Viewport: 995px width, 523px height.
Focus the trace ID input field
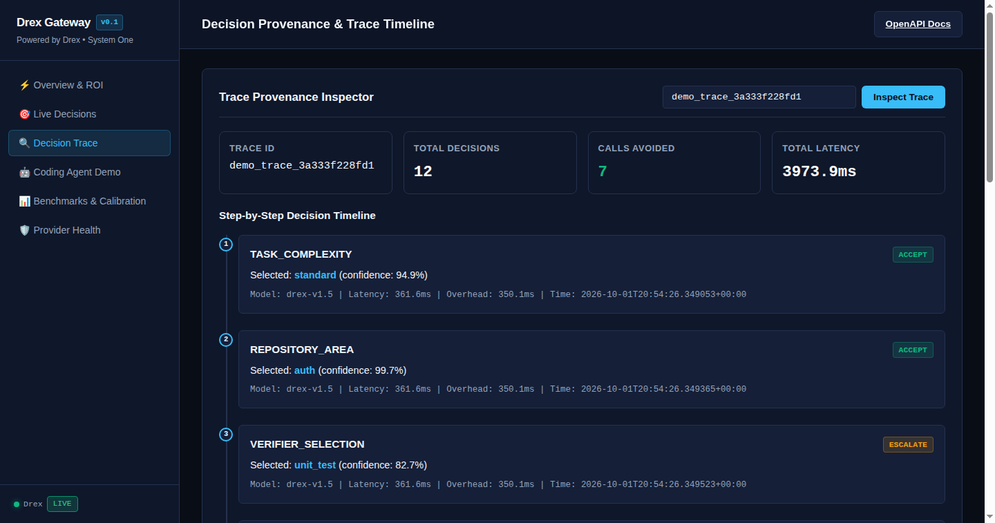click(759, 97)
